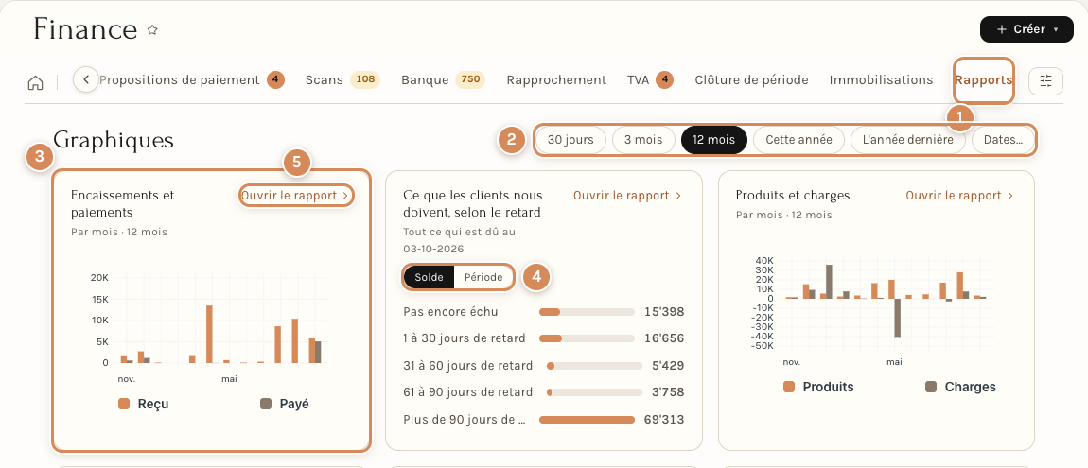Open the Produits et charges report
This screenshot has width=1088, height=468.
point(960,196)
